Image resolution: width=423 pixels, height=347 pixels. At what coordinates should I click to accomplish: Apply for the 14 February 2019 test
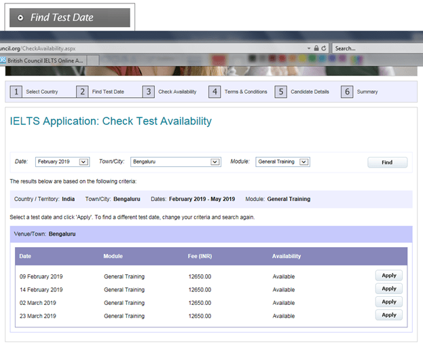389,289
